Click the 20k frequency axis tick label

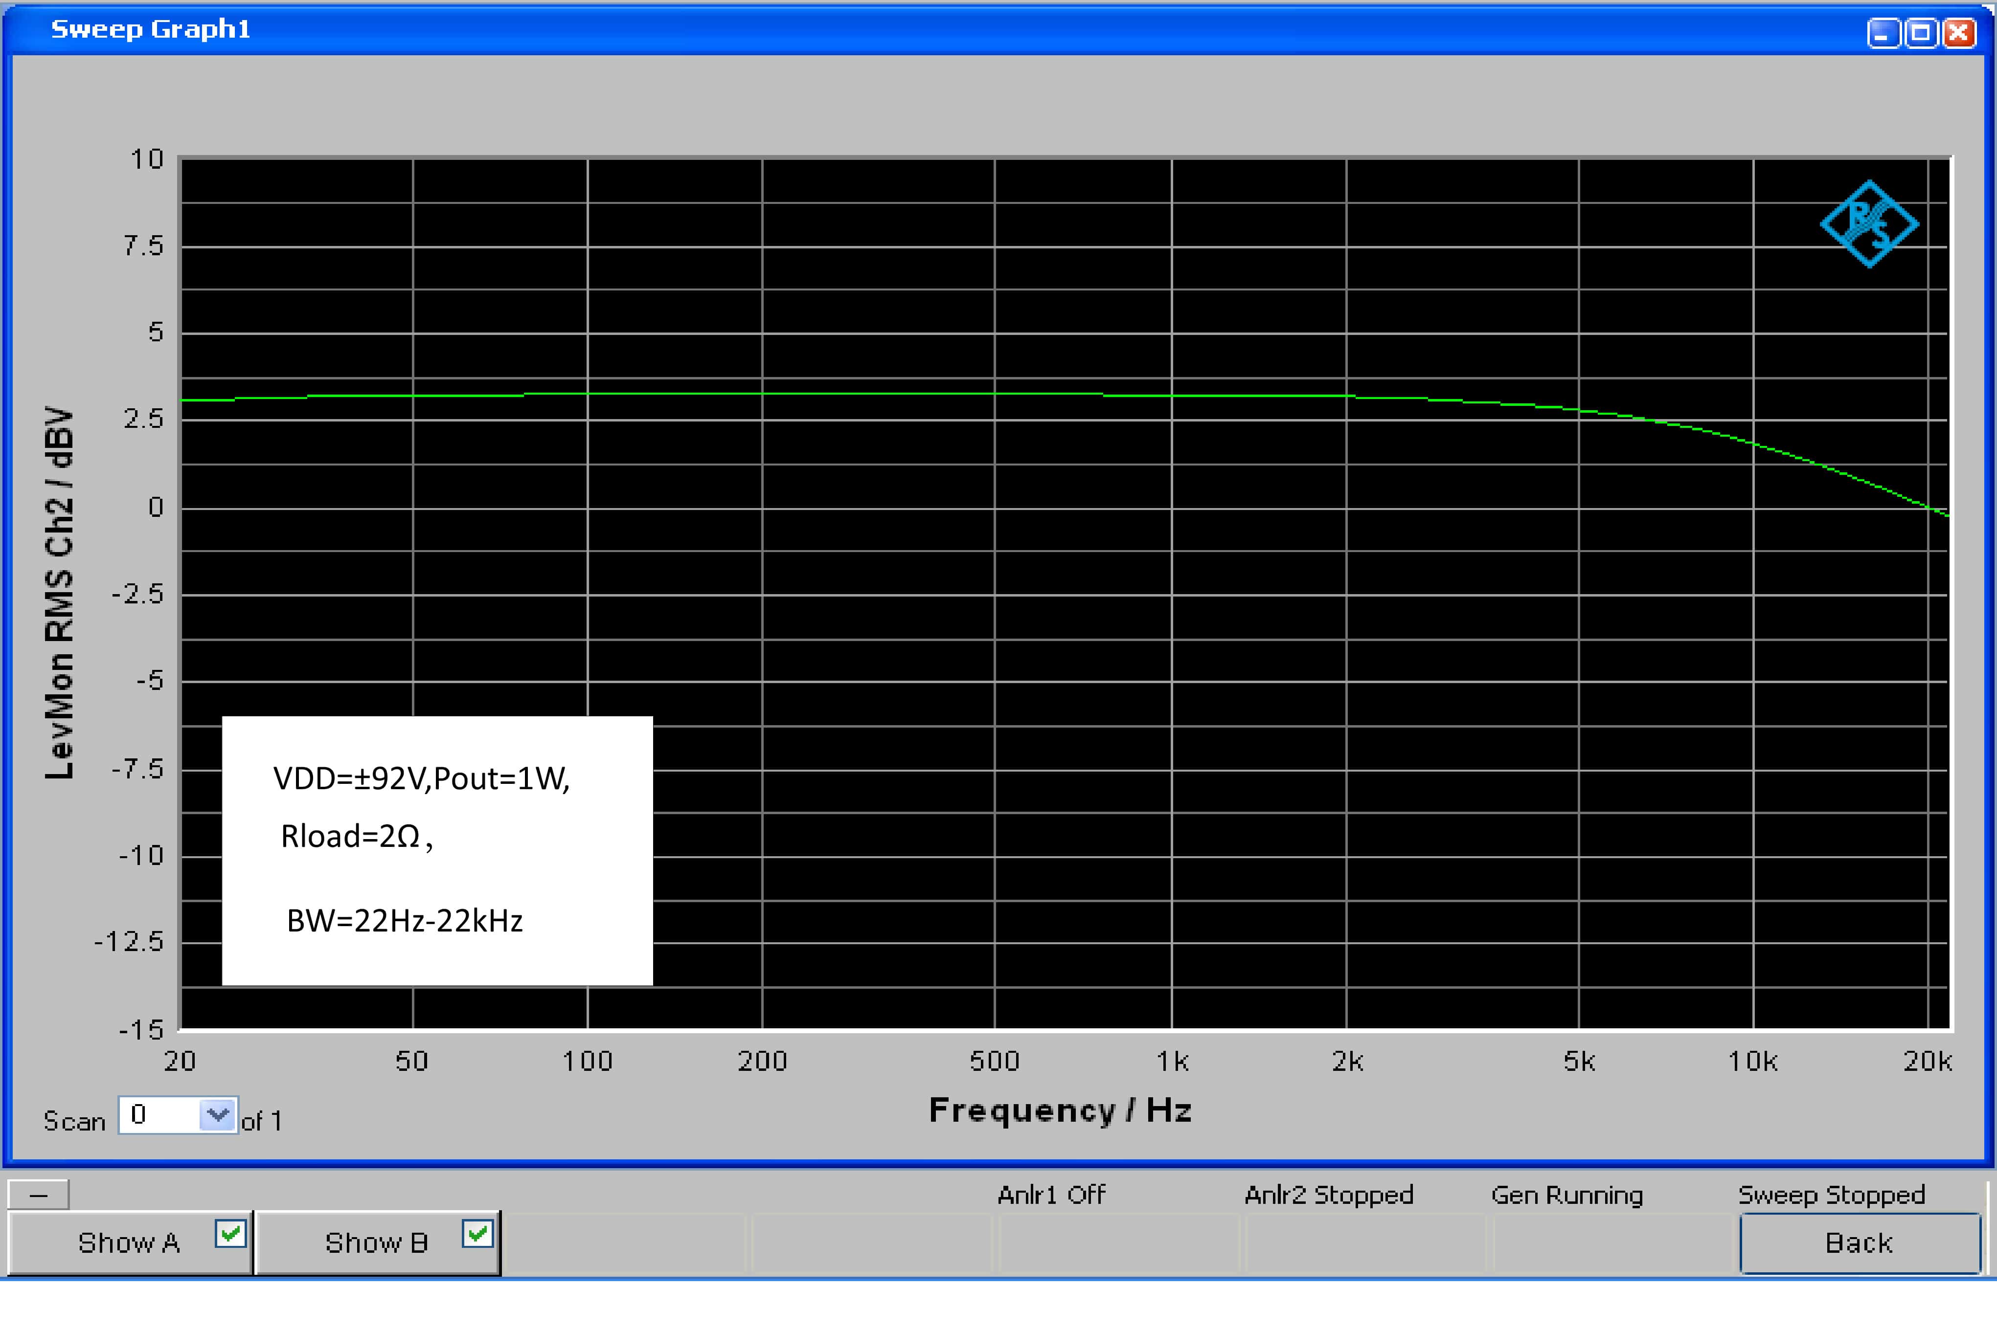click(1928, 1061)
